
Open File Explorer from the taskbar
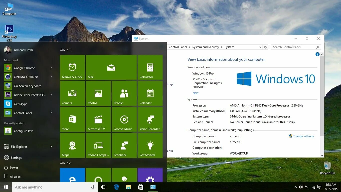128,187
